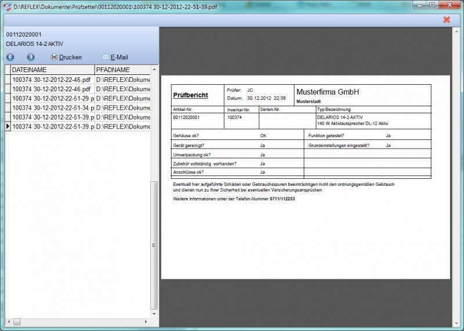Image resolution: width=464 pixels, height=331 pixels.
Task: Click the application icon in the title bar
Action: coord(8,6)
